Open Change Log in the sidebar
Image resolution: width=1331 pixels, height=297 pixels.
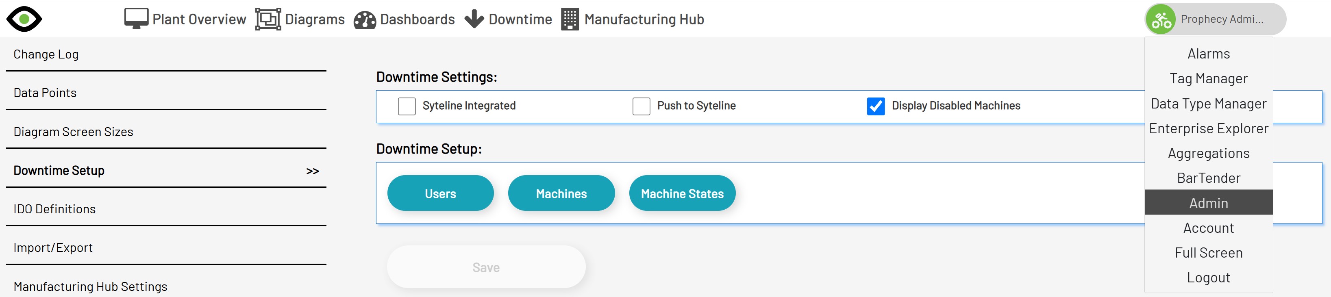tap(46, 54)
